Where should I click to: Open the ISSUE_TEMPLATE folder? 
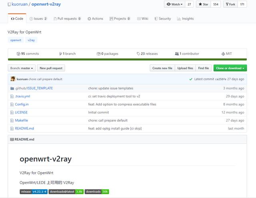(40, 88)
